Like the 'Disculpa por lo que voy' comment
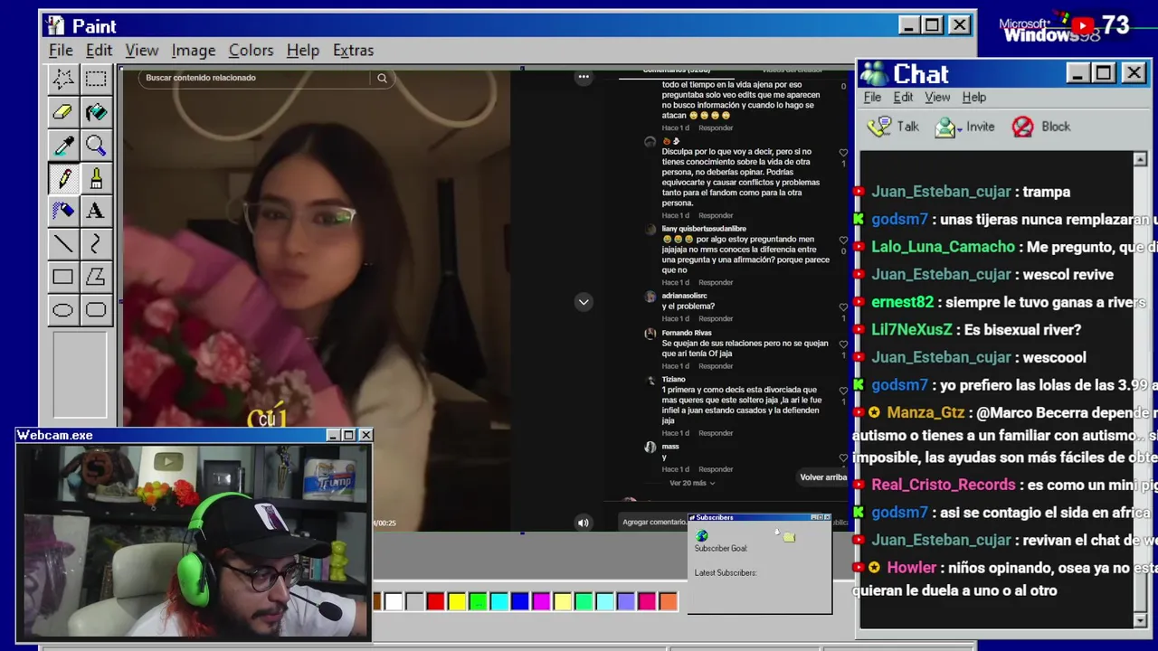The image size is (1158, 651). 843,153
